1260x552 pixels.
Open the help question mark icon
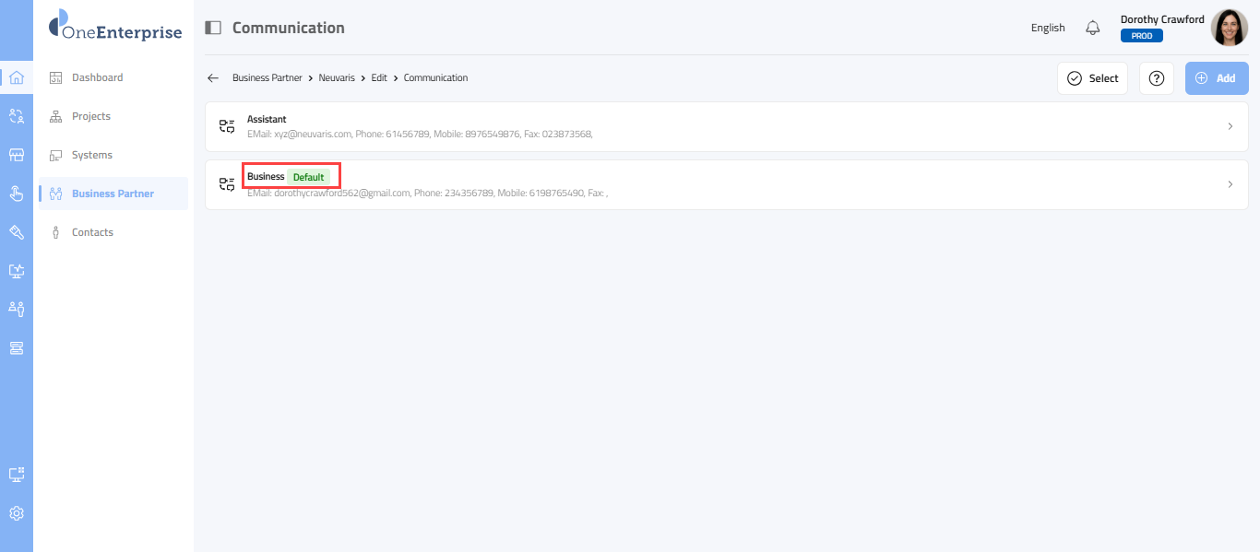(x=1156, y=78)
